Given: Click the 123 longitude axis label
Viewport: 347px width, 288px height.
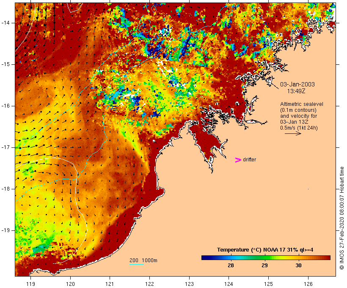Looking at the screenshot, I should click(189, 284).
